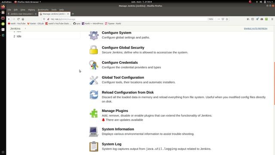Open the History menu
Image resolution: width=275 pixels, height=155 pixels.
click(31, 9)
